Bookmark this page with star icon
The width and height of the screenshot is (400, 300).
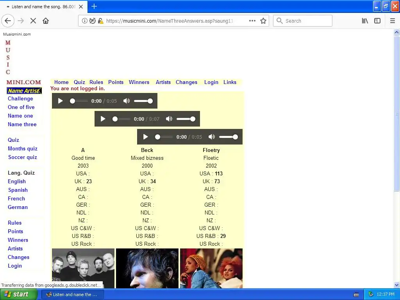tap(263, 21)
